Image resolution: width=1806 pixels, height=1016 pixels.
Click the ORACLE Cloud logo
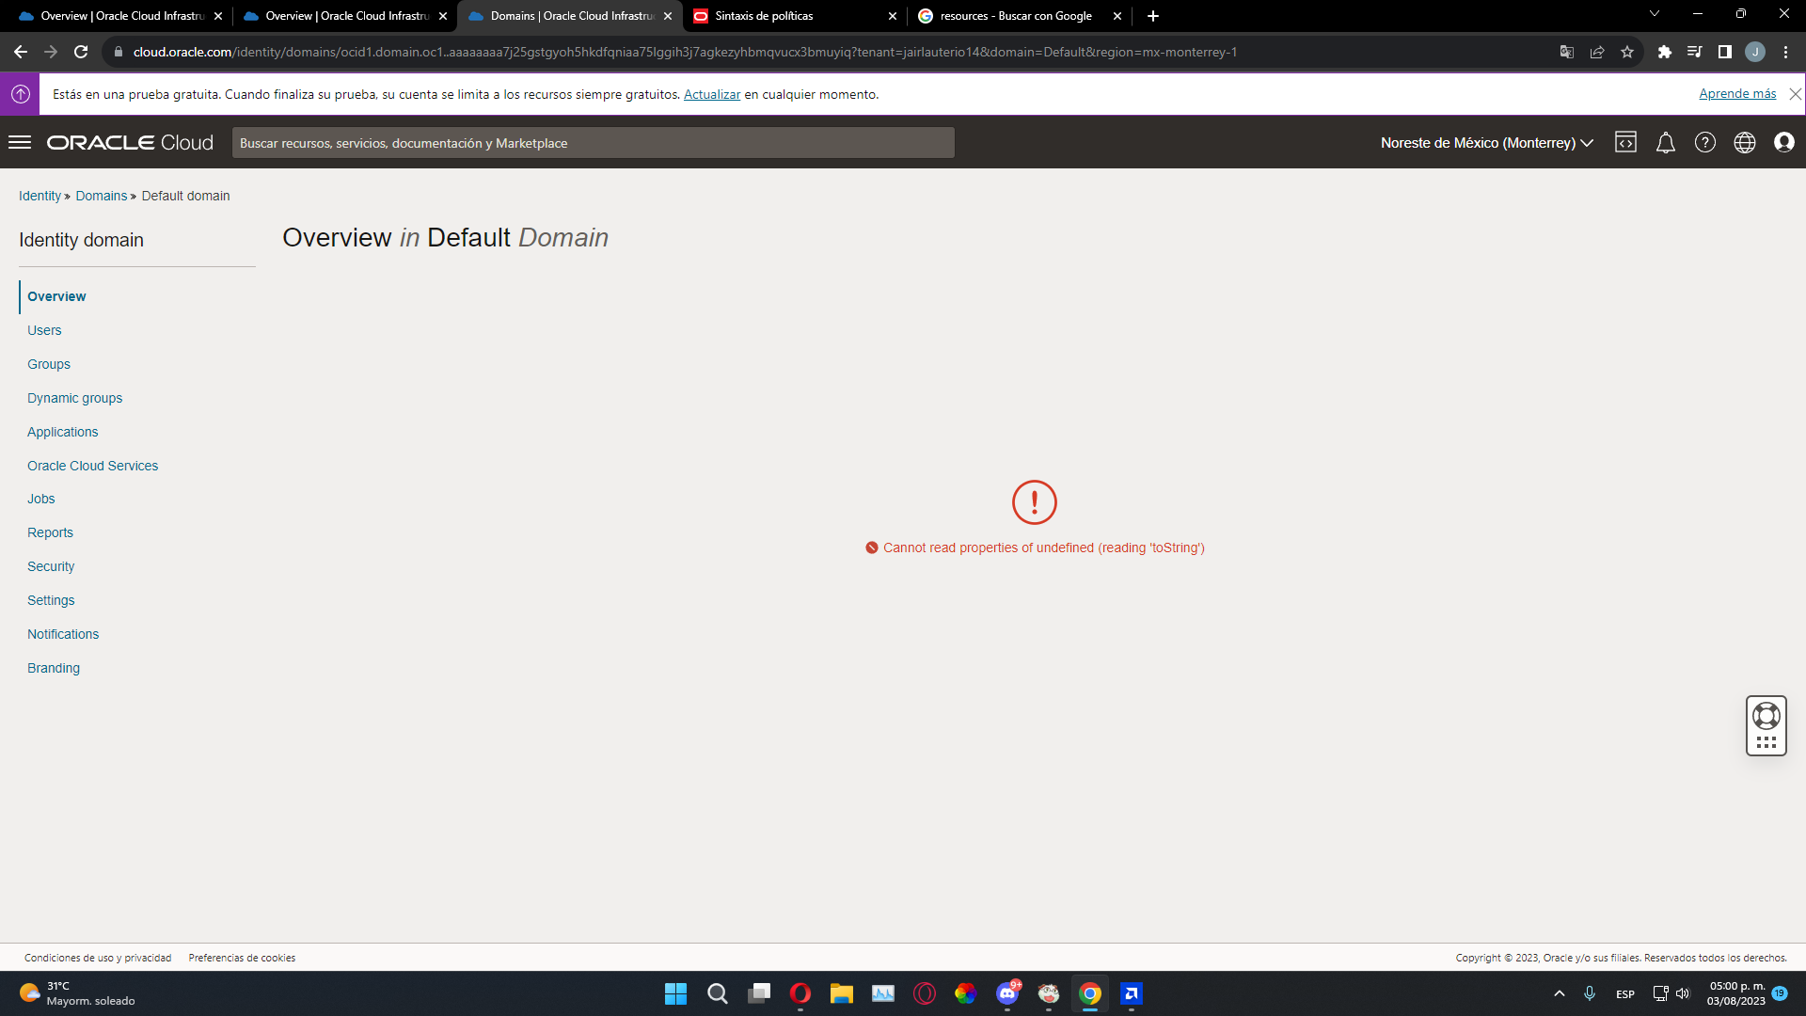(x=131, y=142)
